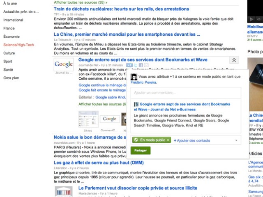Open Train de déchets nucléaires headline

point(122,9)
